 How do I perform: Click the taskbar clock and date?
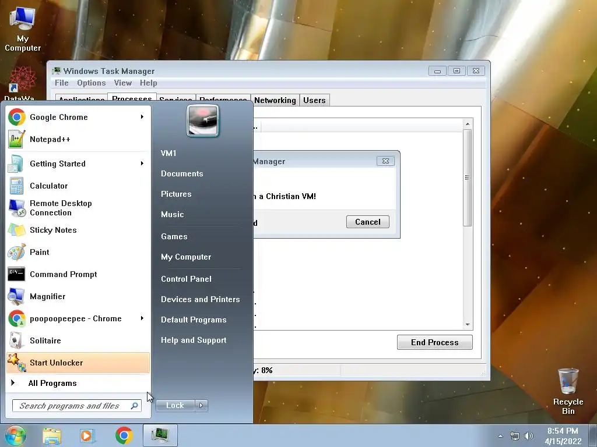563,436
